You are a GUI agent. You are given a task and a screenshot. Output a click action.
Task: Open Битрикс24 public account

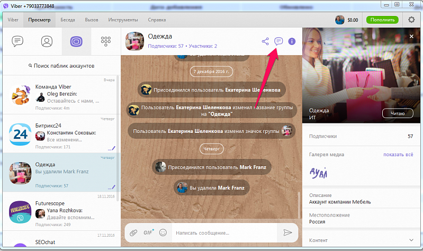[59, 133]
